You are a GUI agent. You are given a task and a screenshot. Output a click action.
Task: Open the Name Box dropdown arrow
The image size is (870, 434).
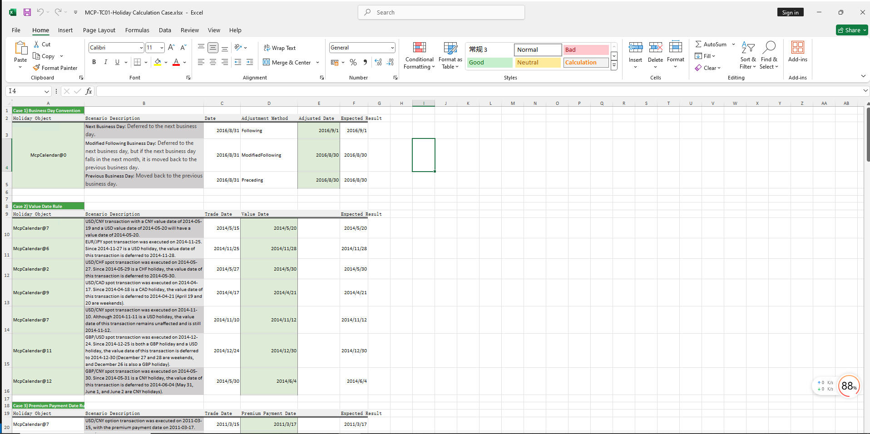click(x=46, y=91)
